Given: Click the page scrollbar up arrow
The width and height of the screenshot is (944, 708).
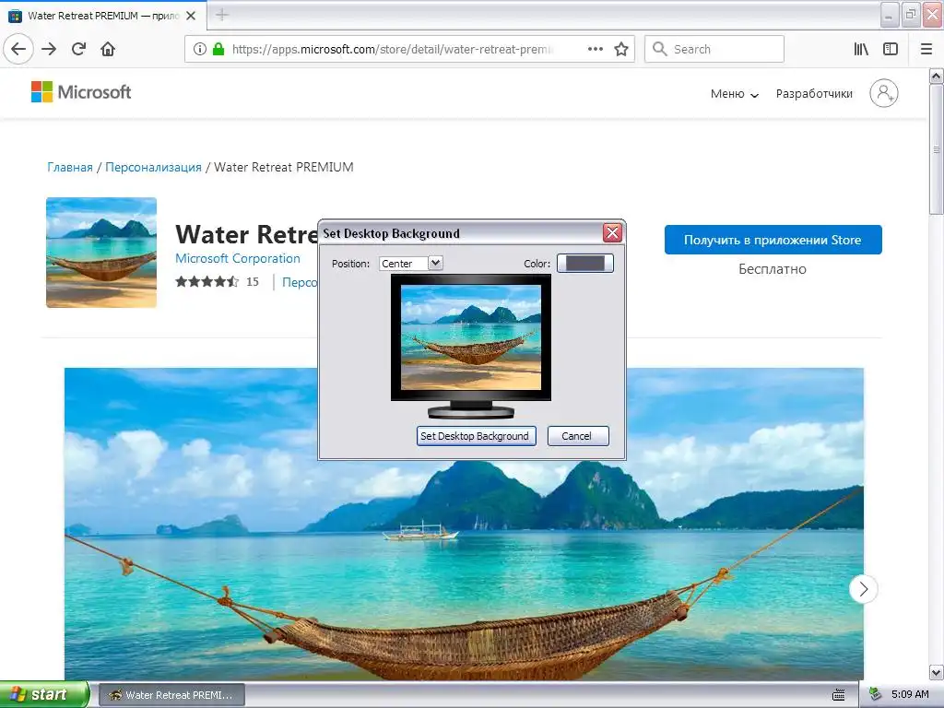Looking at the screenshot, I should click(x=936, y=76).
